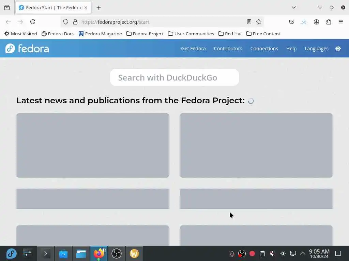349x261 pixels.
Task: Open the Contributors nav menu
Action: coord(228,49)
